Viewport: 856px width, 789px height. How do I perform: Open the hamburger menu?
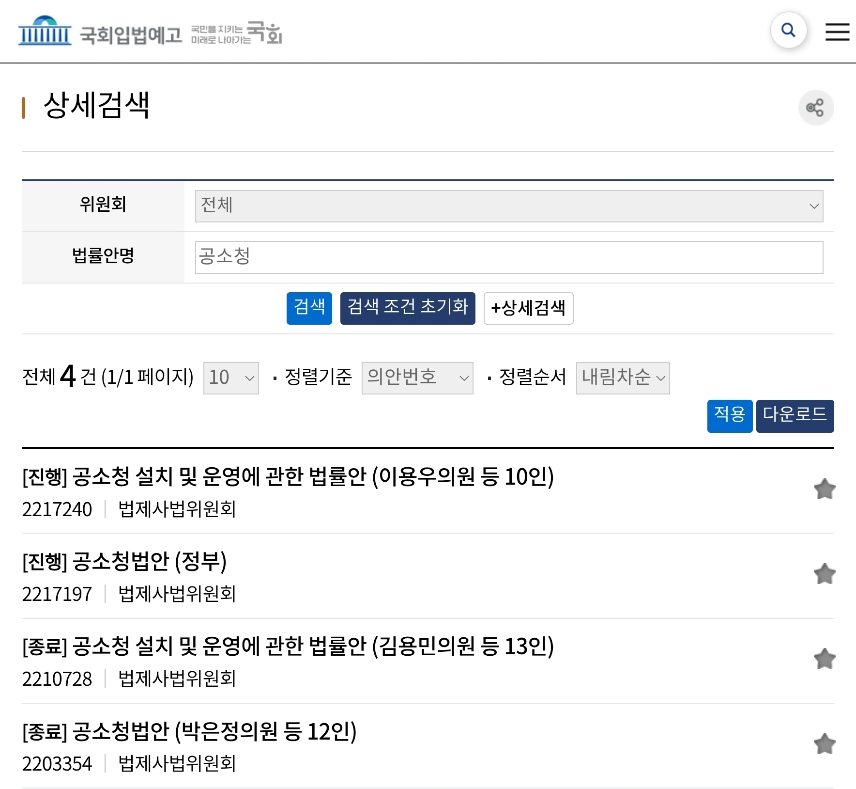tap(837, 32)
